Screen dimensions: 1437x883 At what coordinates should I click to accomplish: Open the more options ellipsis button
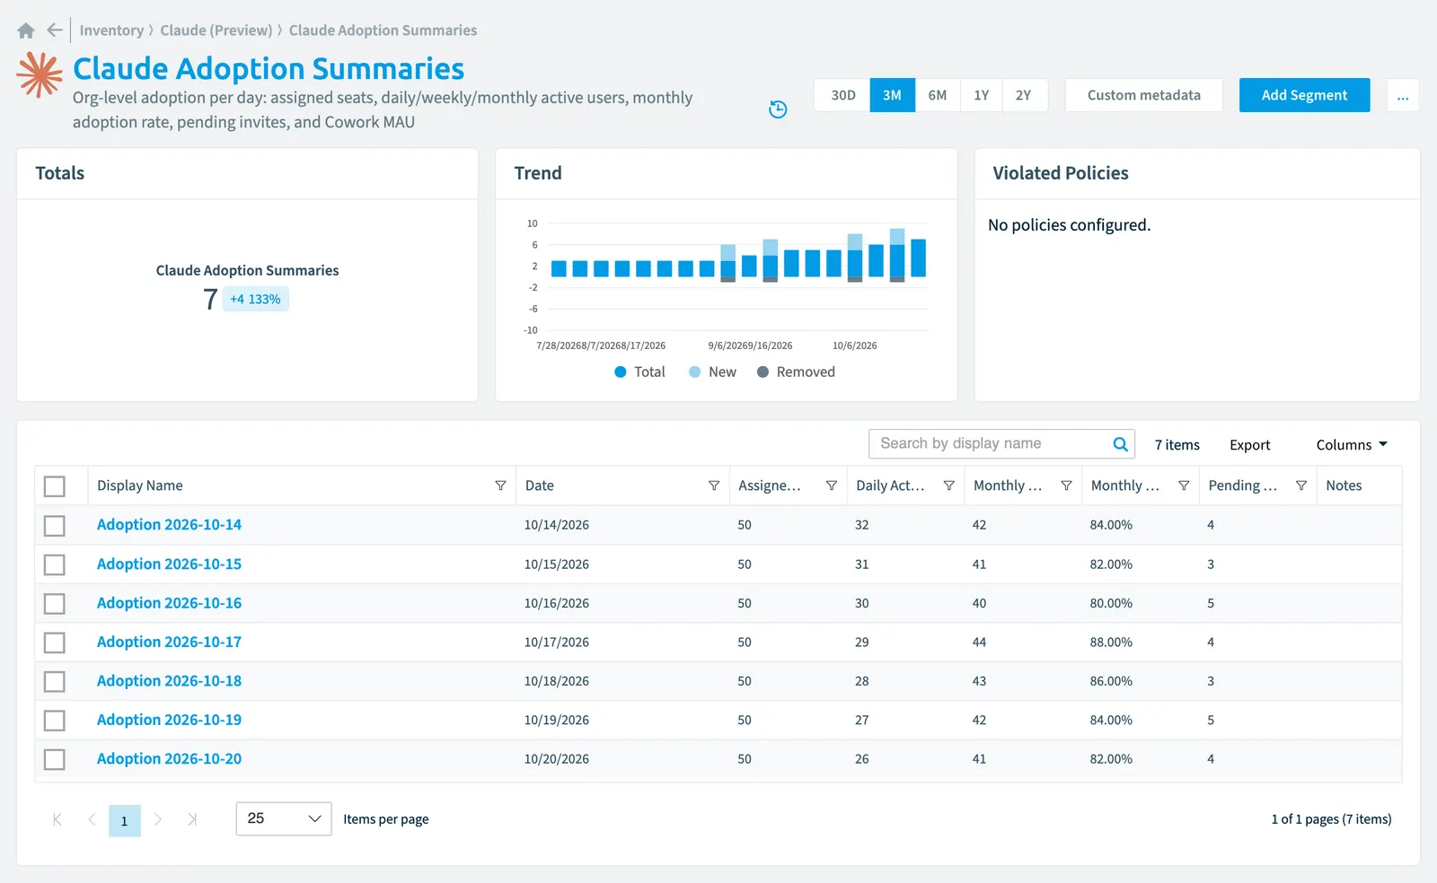click(1403, 95)
